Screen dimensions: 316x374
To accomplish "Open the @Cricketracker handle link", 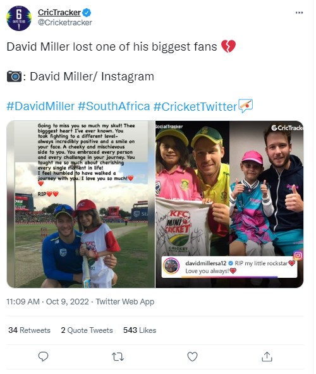I will [65, 23].
